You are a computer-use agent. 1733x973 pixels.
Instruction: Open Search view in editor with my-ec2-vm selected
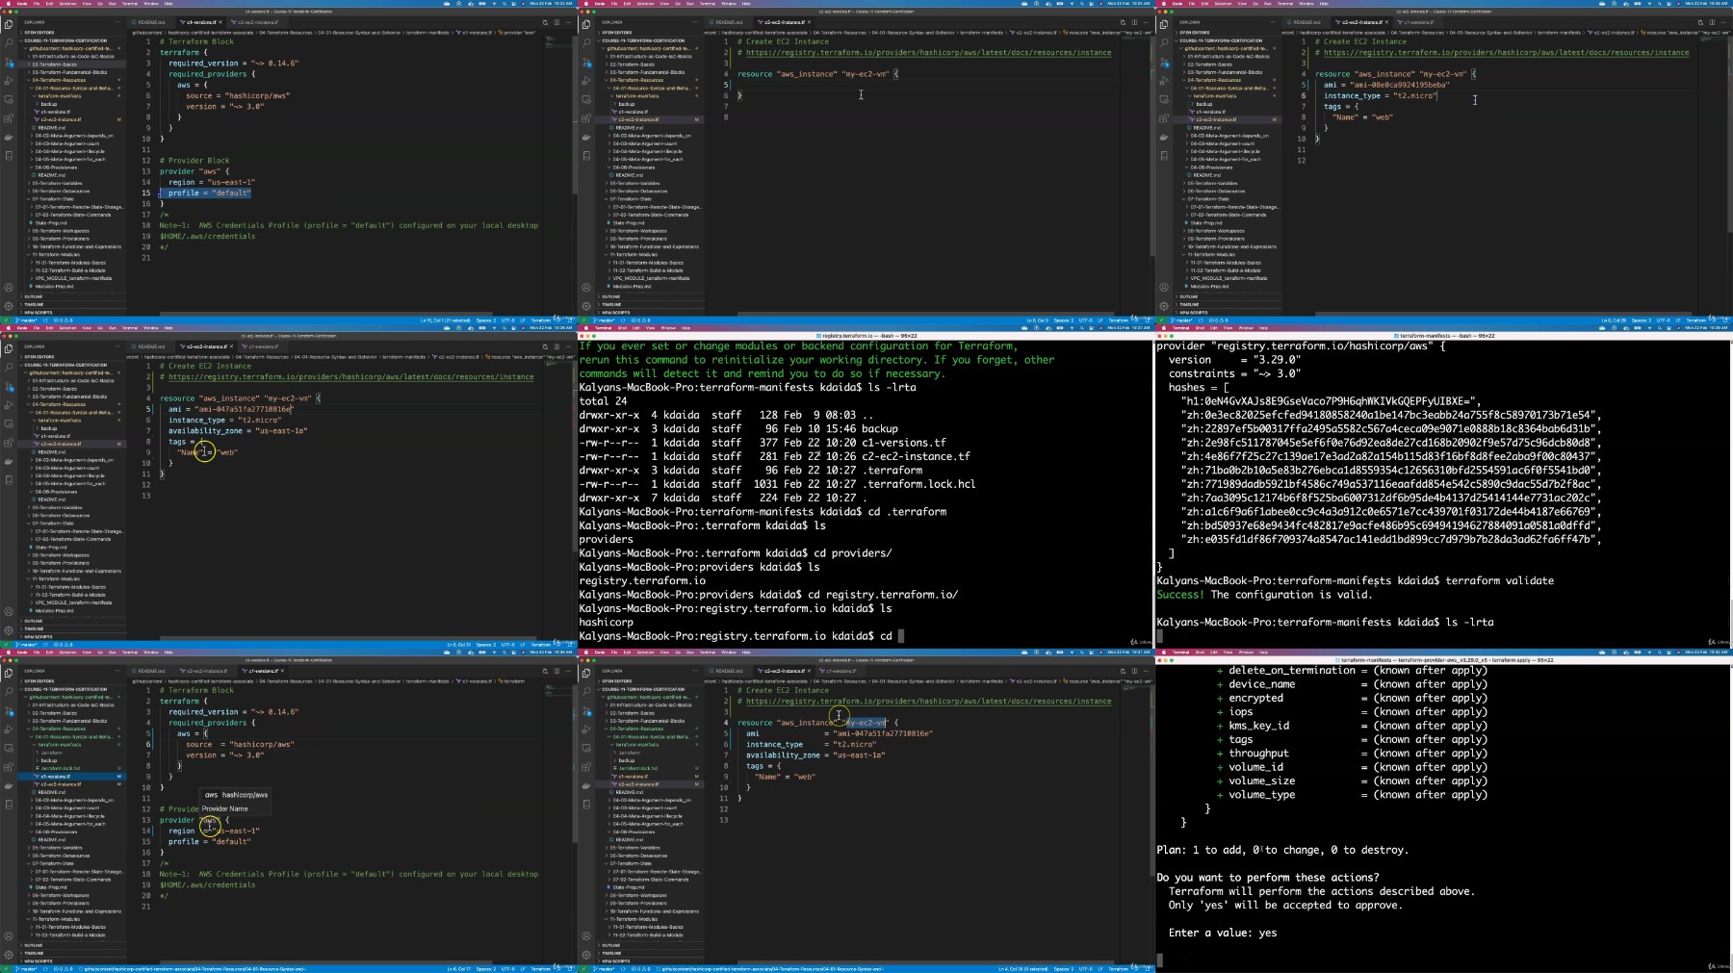[x=586, y=692]
